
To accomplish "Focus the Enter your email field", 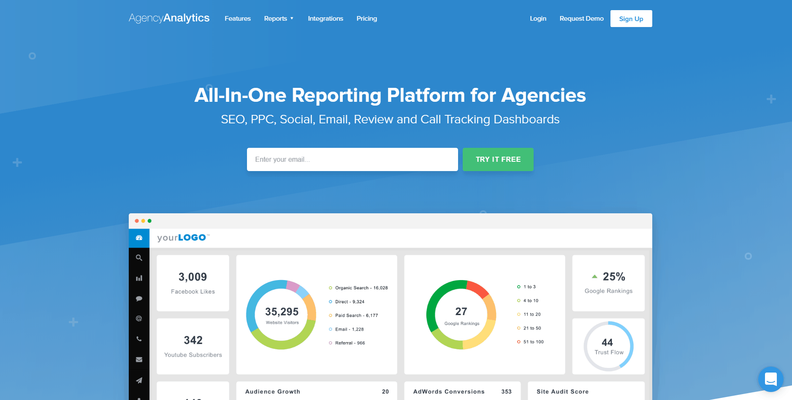I will pos(353,159).
